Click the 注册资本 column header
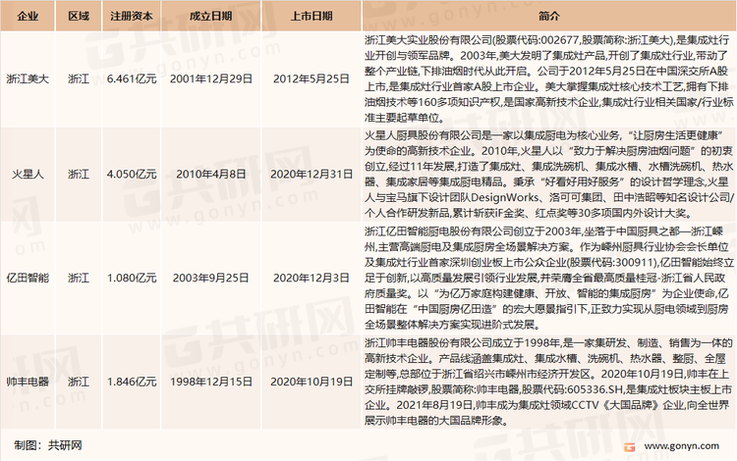Screen dimensions: 737x461 [x=132, y=16]
